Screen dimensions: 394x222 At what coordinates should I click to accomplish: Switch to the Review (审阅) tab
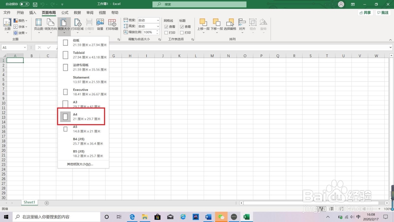pos(90,13)
